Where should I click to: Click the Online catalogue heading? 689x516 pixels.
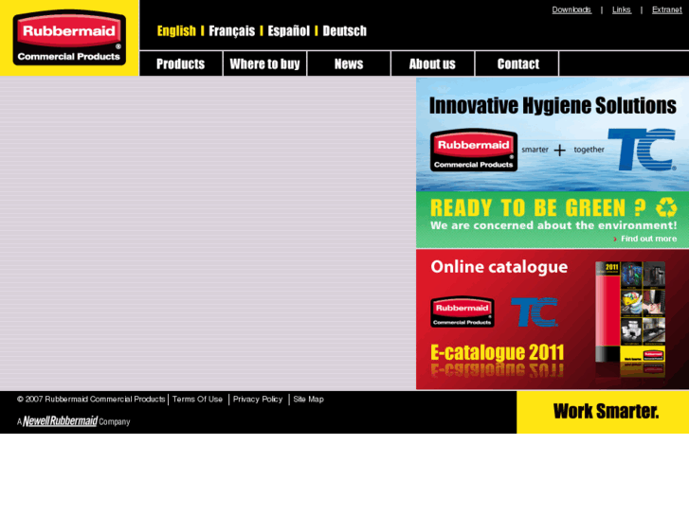pos(499,267)
